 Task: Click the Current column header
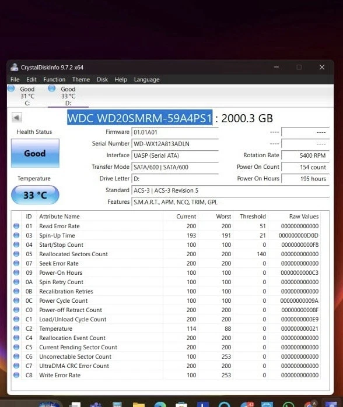pos(180,217)
